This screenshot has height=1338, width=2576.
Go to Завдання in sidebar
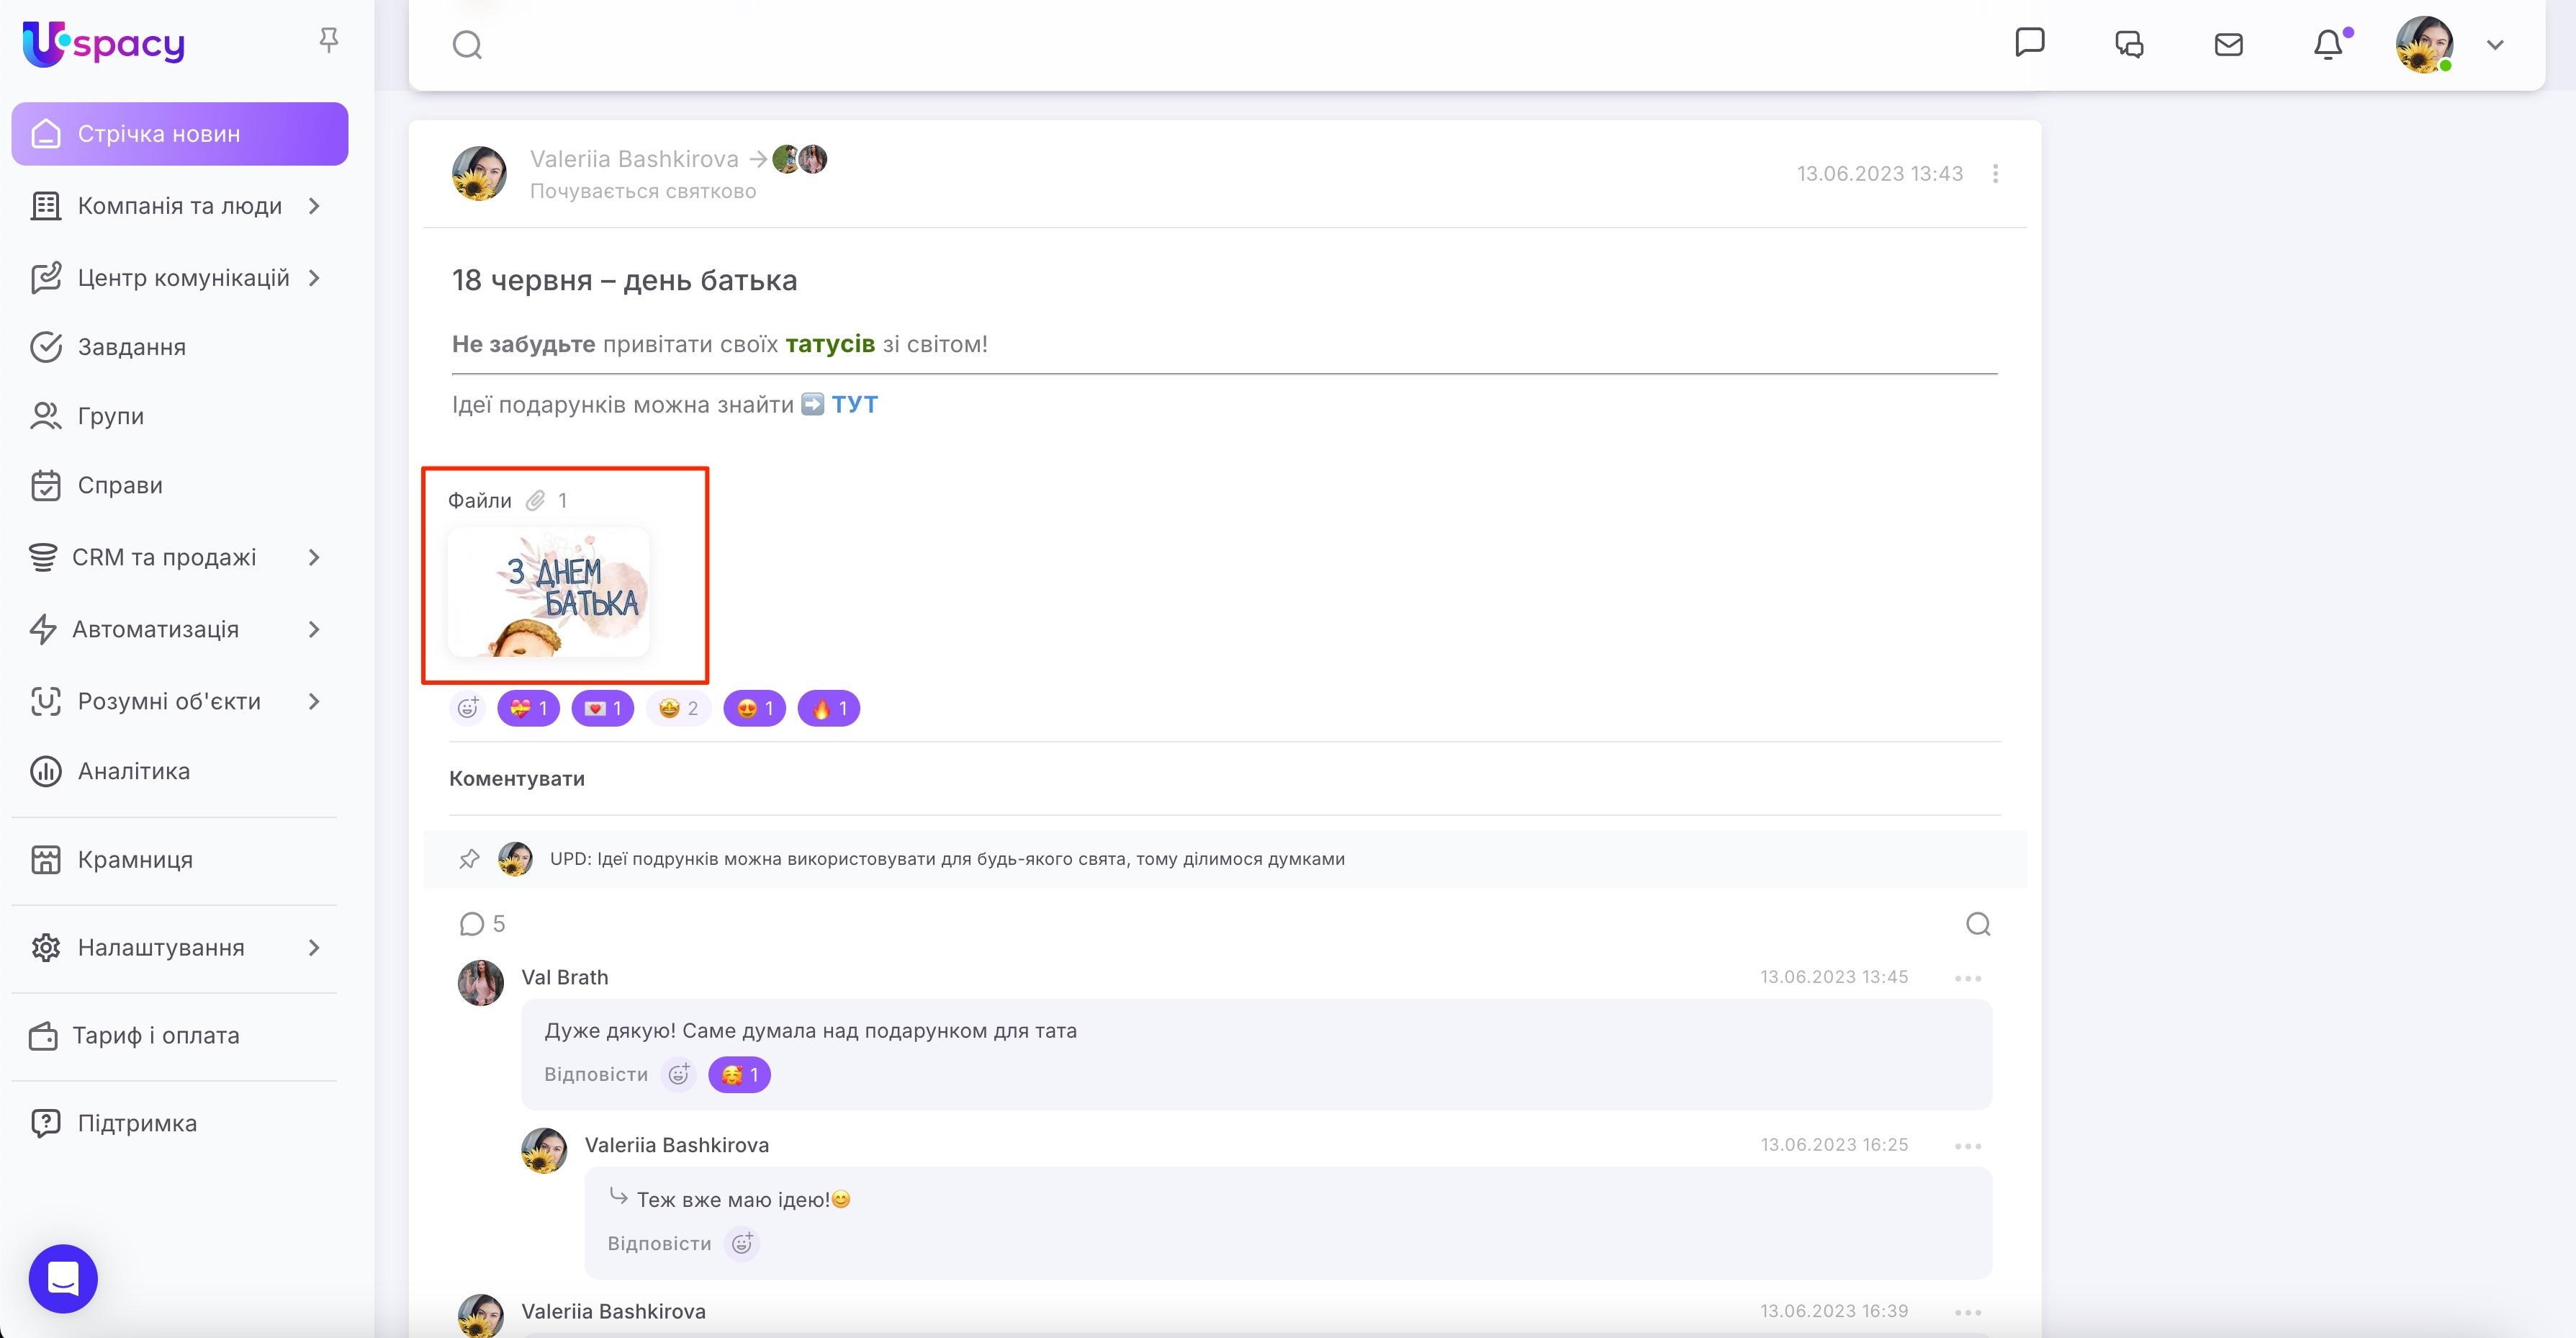click(x=131, y=347)
